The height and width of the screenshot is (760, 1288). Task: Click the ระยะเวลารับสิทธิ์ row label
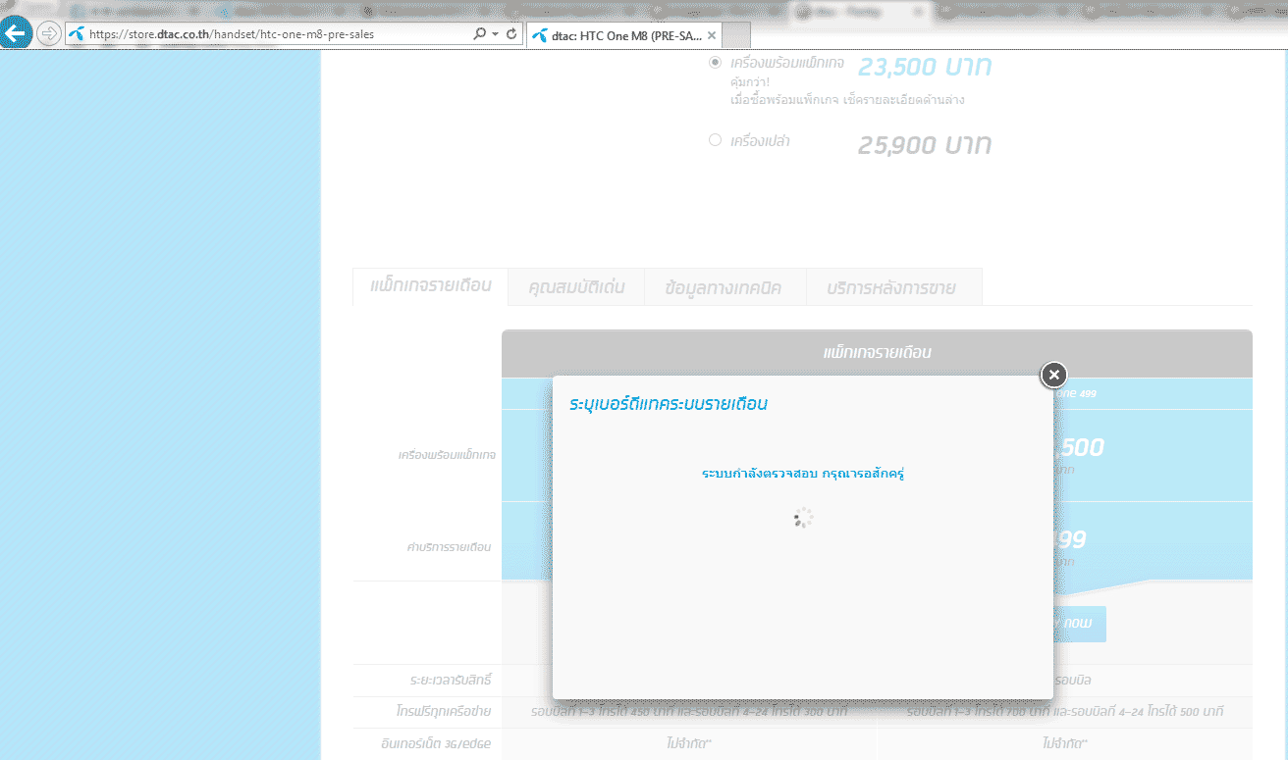pos(451,680)
